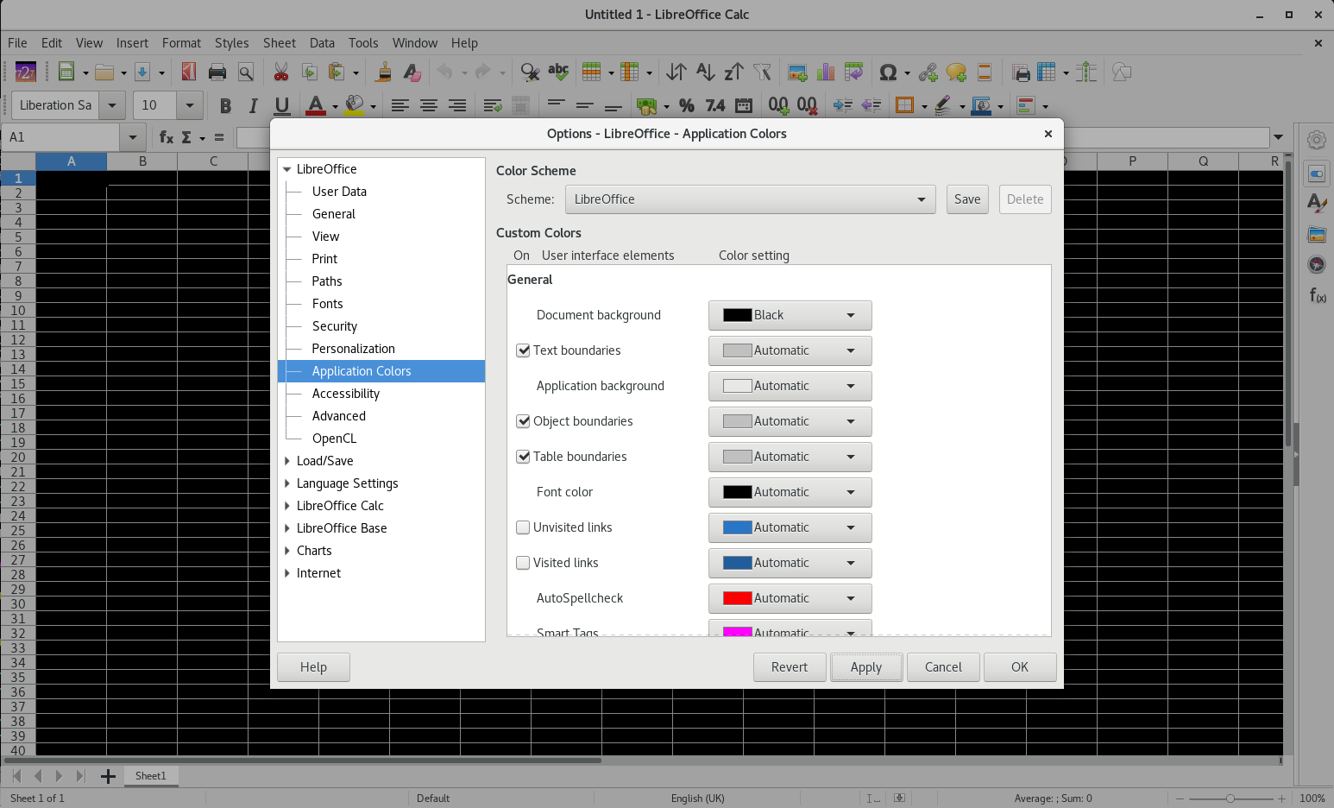
Task: Toggle Bold formatting icon
Action: point(225,105)
